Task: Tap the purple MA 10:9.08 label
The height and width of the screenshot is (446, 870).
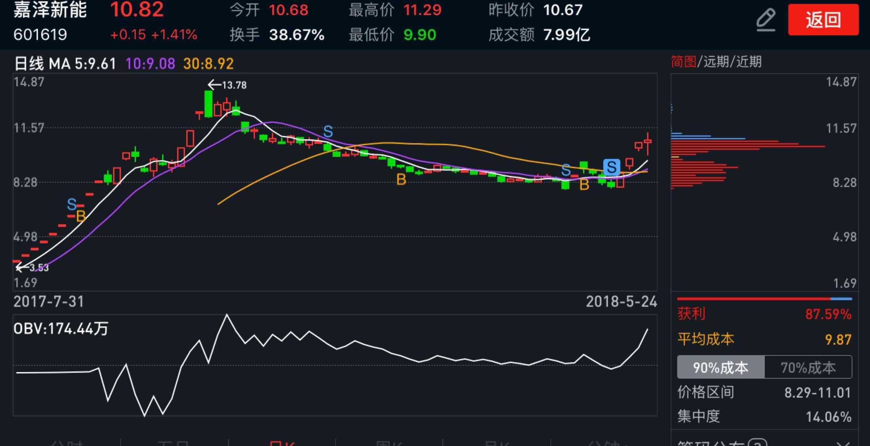Action: [x=150, y=63]
